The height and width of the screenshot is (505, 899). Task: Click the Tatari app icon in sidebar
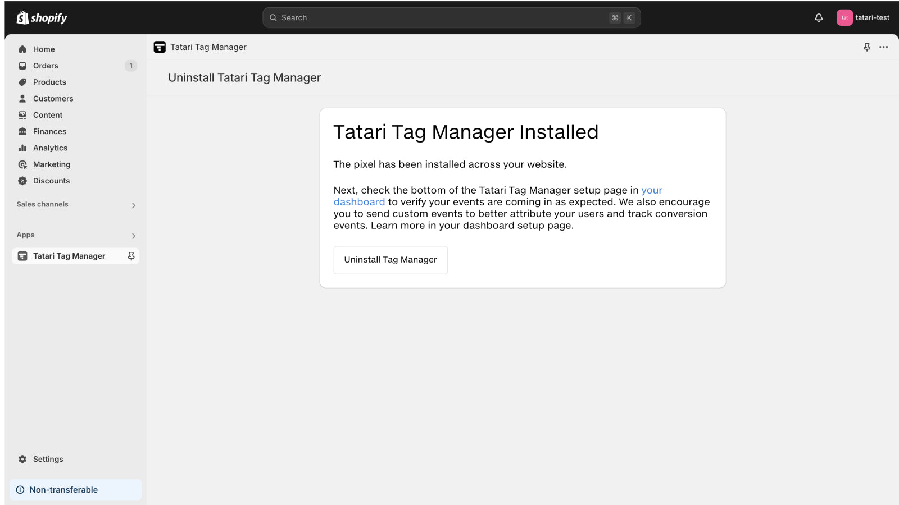[x=22, y=256]
